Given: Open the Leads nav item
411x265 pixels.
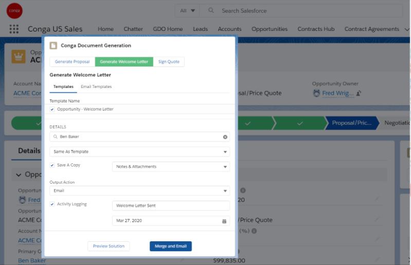Looking at the screenshot, I should point(200,29).
